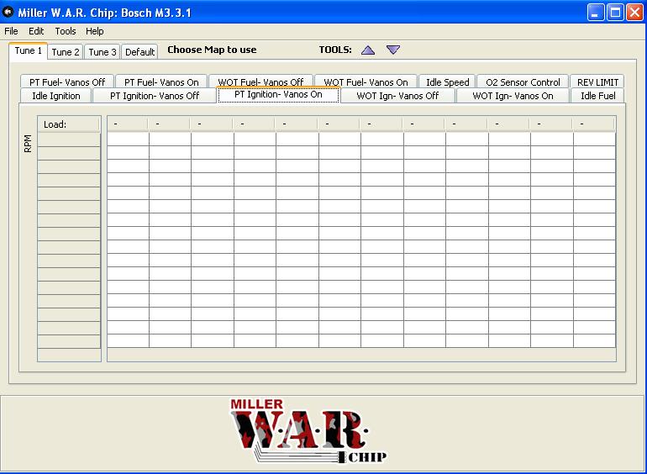Click the app icon in title bar

tap(8, 12)
